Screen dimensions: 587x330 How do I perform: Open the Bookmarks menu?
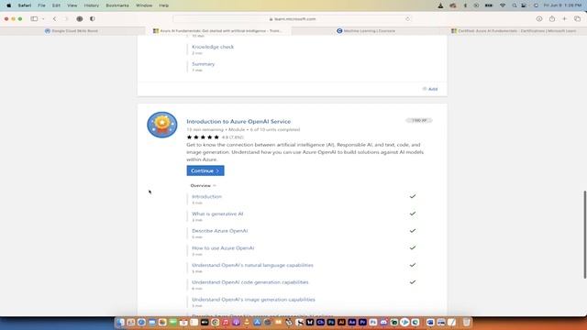click(117, 5)
